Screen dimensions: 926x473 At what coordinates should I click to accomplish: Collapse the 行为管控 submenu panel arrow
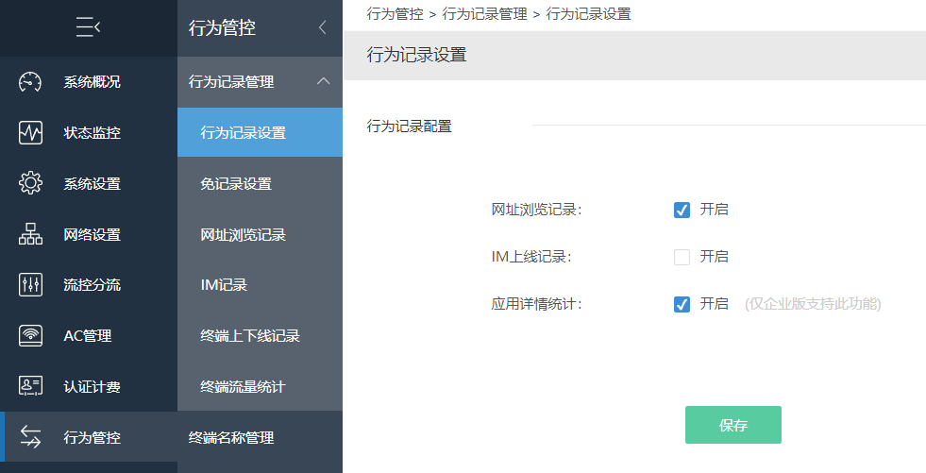point(322,27)
